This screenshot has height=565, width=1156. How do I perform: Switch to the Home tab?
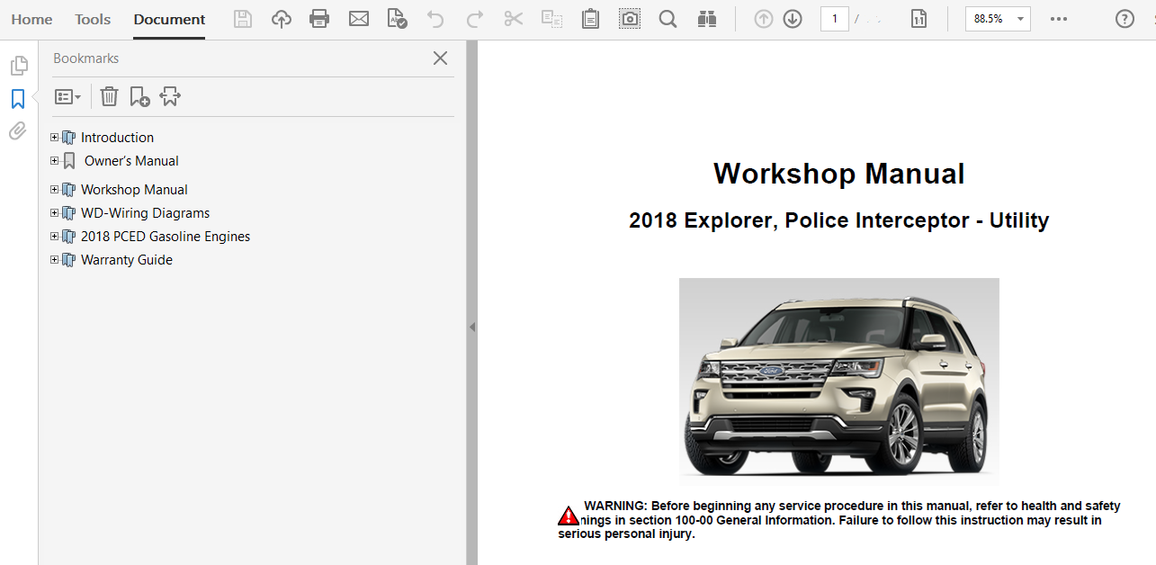pos(31,19)
